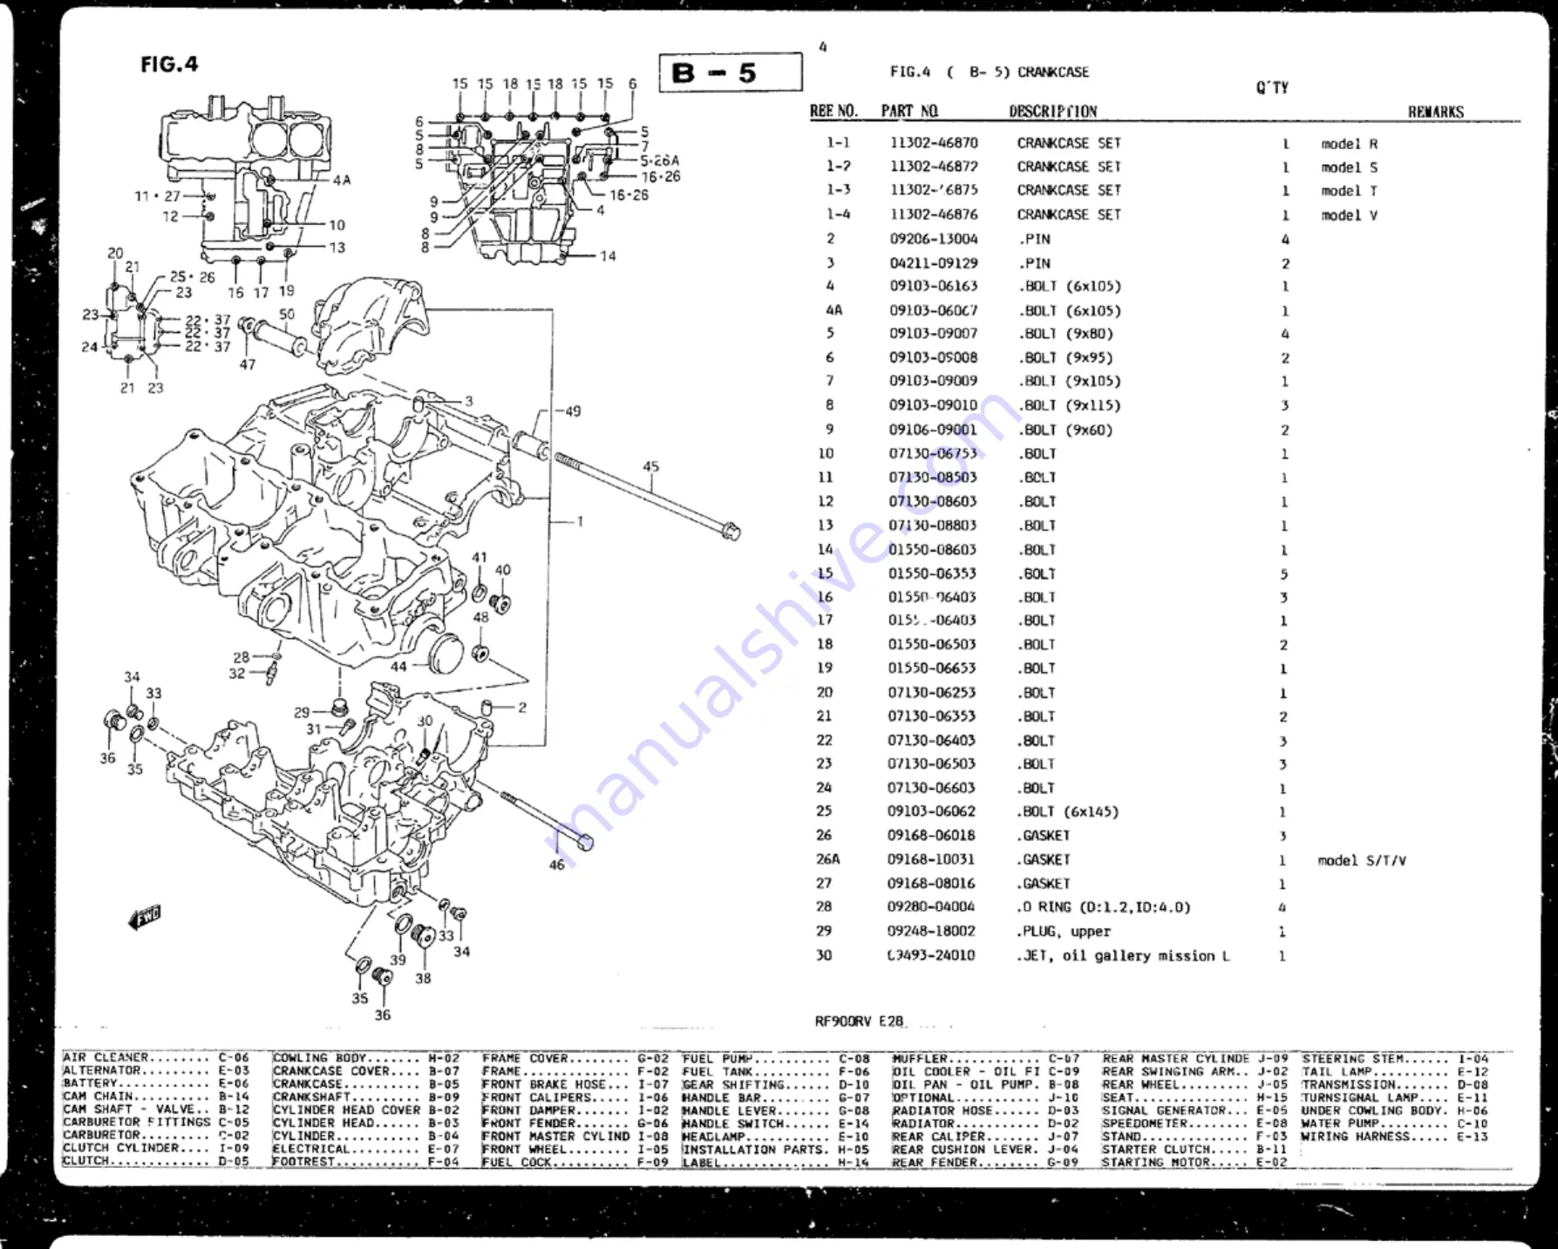The image size is (1558, 1249).
Task: Click the 'REMARKS' column header
Action: [1436, 112]
